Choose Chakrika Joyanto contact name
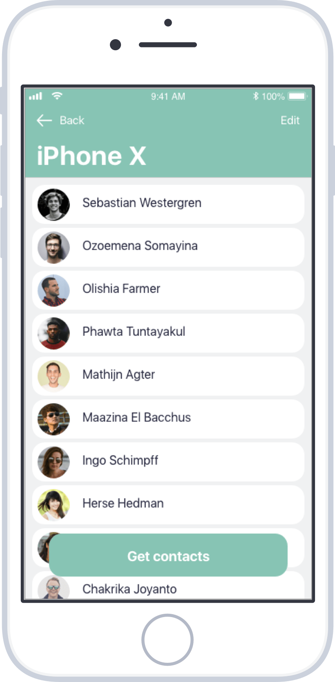This screenshot has height=682, width=335. coord(130,589)
